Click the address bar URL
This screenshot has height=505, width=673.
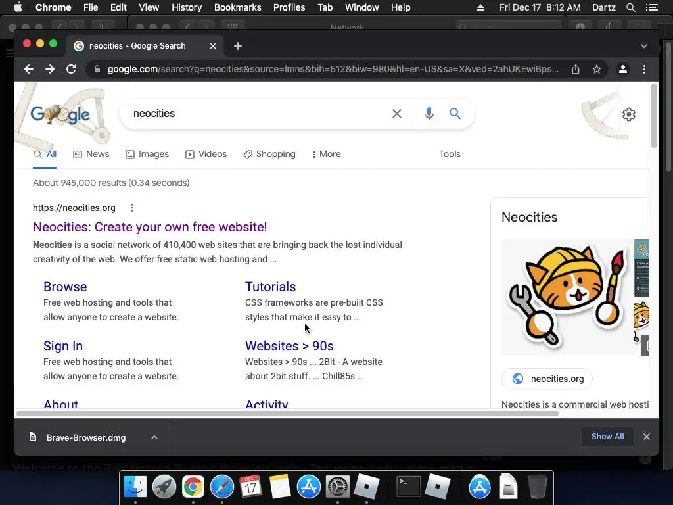[x=333, y=69]
